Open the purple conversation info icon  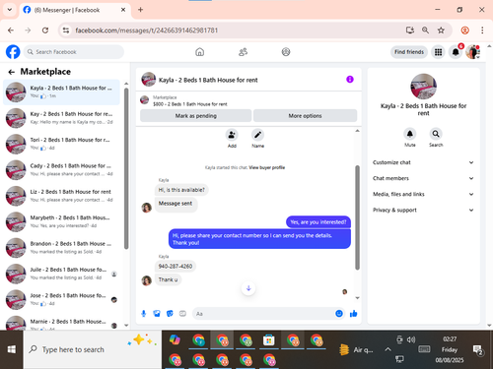click(350, 80)
